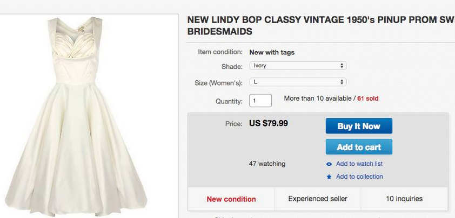Screen dimensions: 455x218
Task: Open the Shade dropdown showing Ivory
Action: [x=297, y=66]
